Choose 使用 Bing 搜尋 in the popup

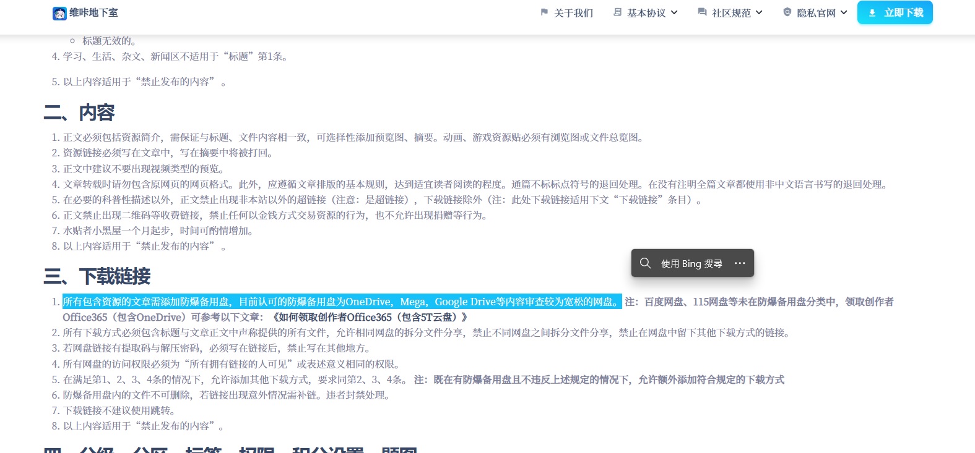(x=691, y=263)
